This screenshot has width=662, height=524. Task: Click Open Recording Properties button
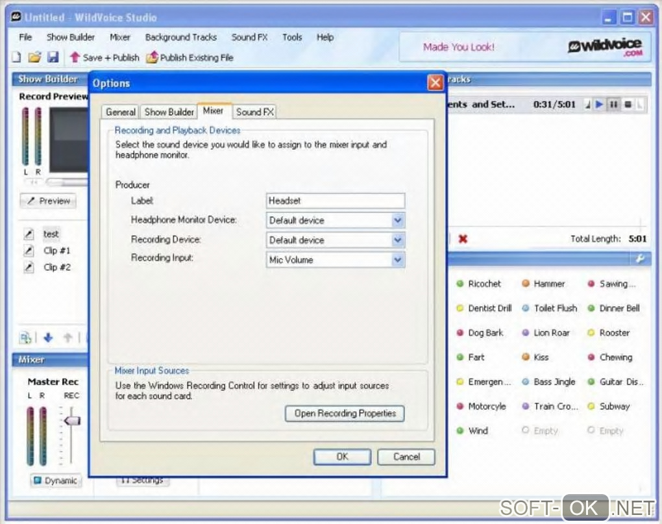345,414
